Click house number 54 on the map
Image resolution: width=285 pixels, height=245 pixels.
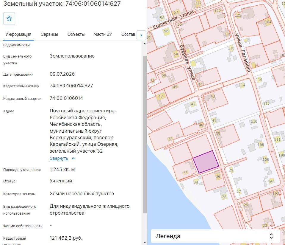point(176,54)
